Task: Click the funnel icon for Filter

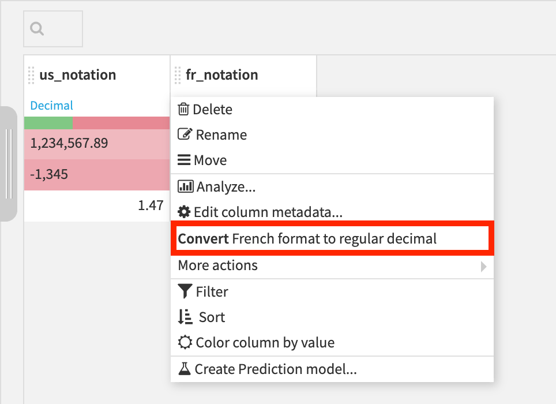Action: point(185,291)
